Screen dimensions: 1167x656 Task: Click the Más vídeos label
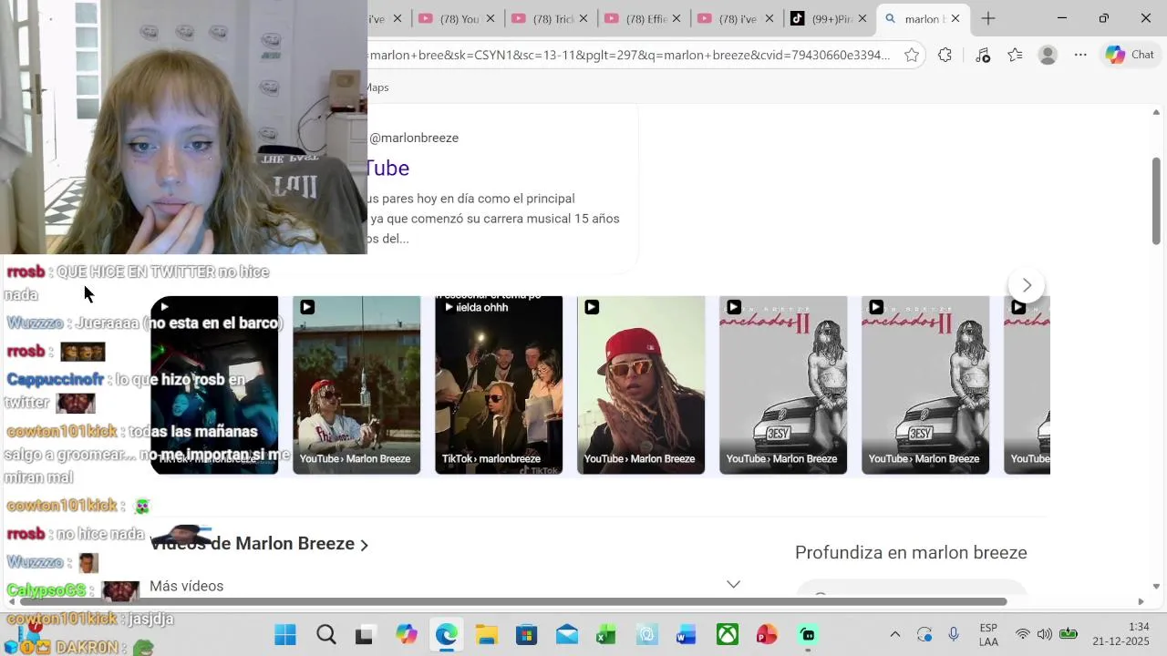[186, 586]
